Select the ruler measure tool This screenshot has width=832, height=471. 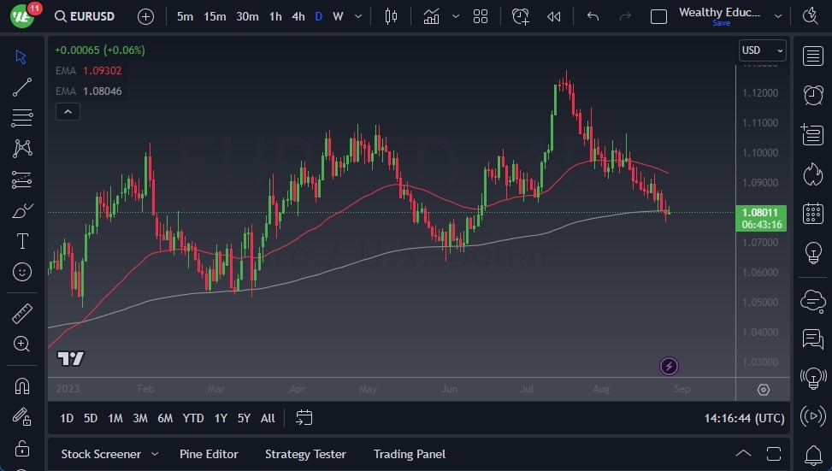pyautogui.click(x=22, y=314)
